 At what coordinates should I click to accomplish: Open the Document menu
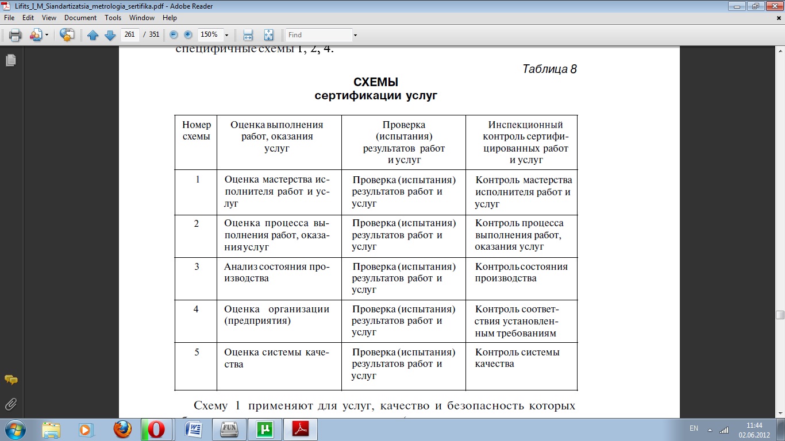[x=80, y=18]
